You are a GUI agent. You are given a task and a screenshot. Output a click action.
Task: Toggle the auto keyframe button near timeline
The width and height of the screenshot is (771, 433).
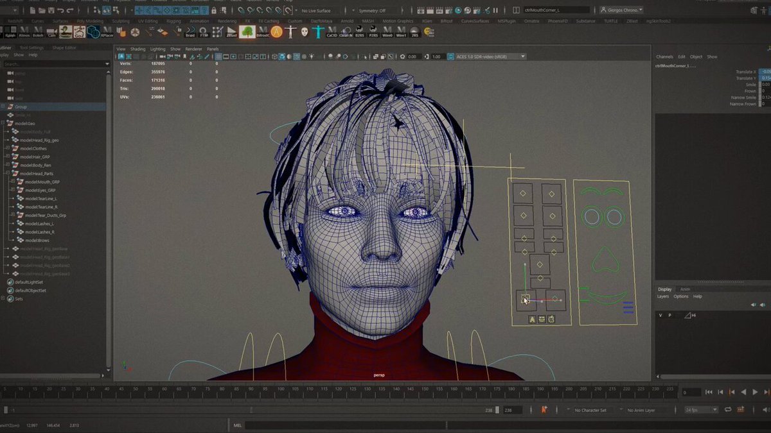pyautogui.click(x=545, y=409)
